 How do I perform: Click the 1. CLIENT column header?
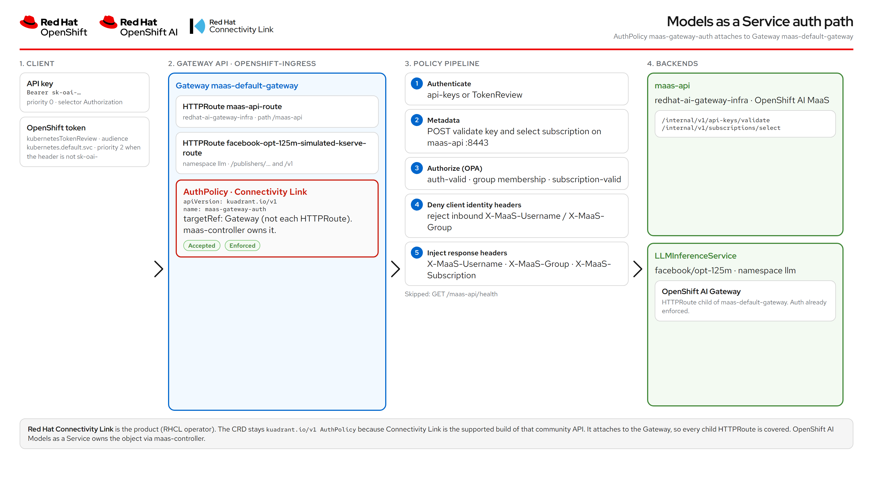pos(37,63)
